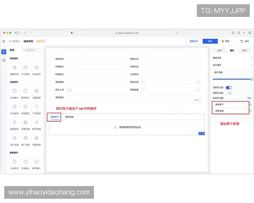
Task: Open the hamburger menu icon
Action: tap(4, 41)
